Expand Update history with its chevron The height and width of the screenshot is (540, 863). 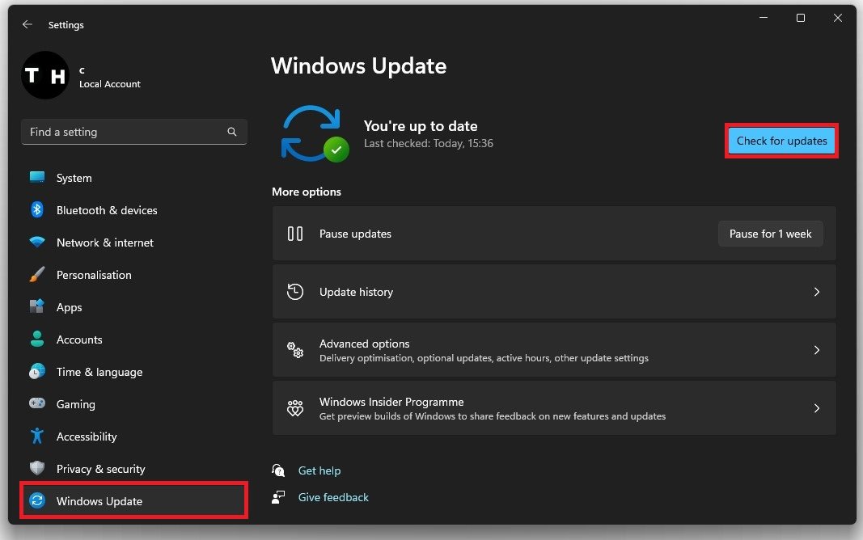coord(816,292)
